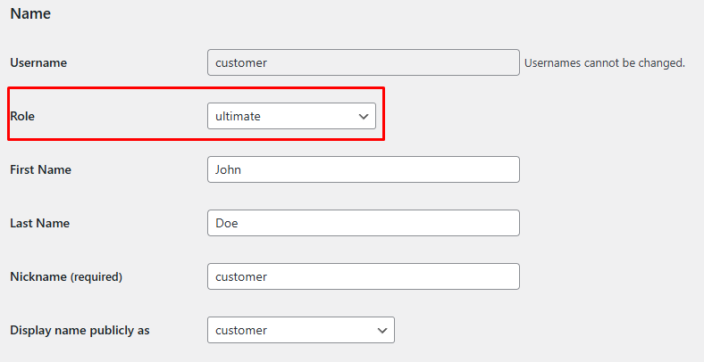Click the chevron on Display name dropdown
Image resolution: width=704 pixels, height=362 pixels.
click(382, 331)
